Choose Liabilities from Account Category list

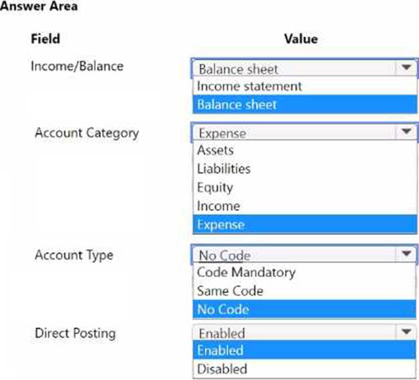(224, 169)
